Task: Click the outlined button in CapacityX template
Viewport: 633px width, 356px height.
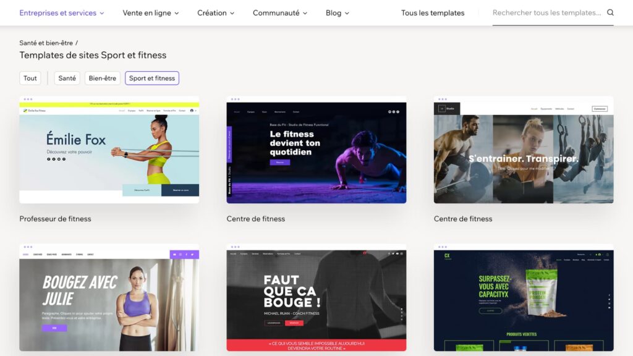Action: [490, 311]
